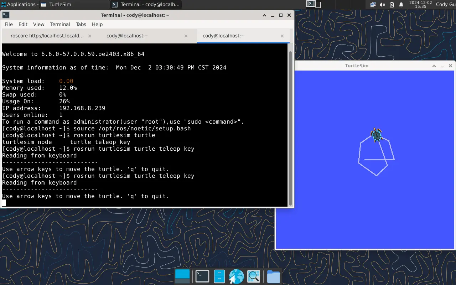The height and width of the screenshot is (285, 456).
Task: Click the battery power manager icon
Action: pyautogui.click(x=392, y=5)
